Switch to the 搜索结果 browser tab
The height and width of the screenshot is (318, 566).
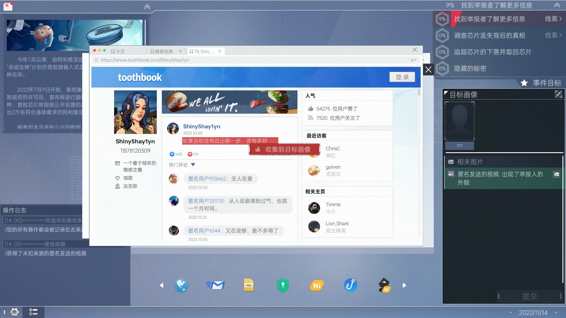pyautogui.click(x=163, y=51)
